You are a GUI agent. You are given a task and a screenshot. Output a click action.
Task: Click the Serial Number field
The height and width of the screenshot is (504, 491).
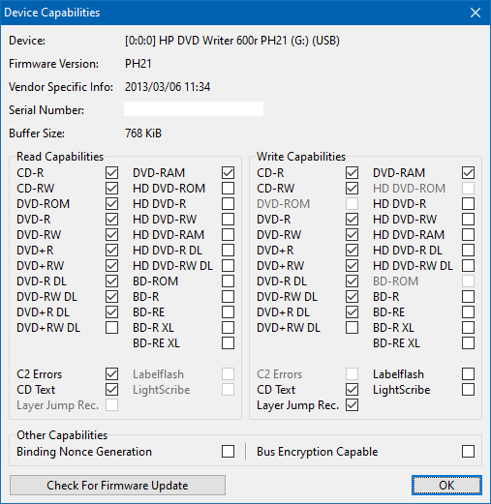(x=194, y=109)
